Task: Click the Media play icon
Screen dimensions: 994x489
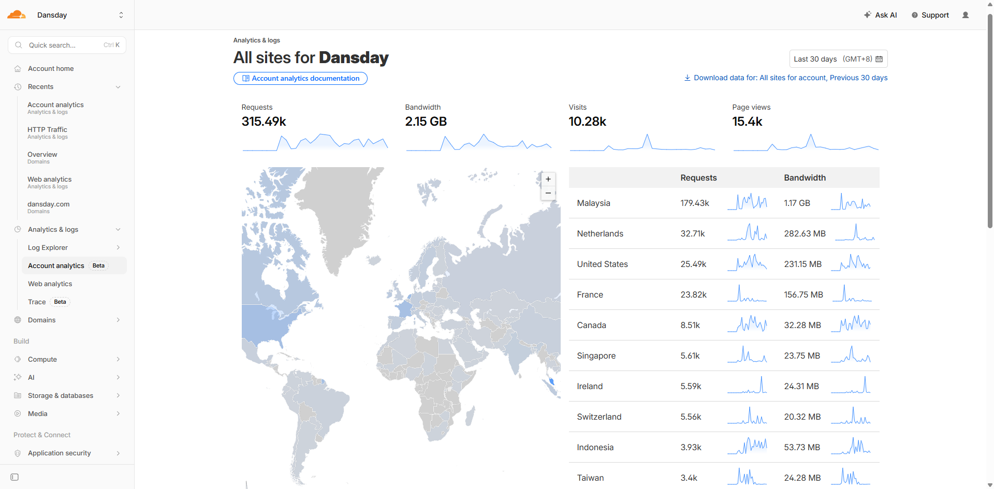Action: 18,413
